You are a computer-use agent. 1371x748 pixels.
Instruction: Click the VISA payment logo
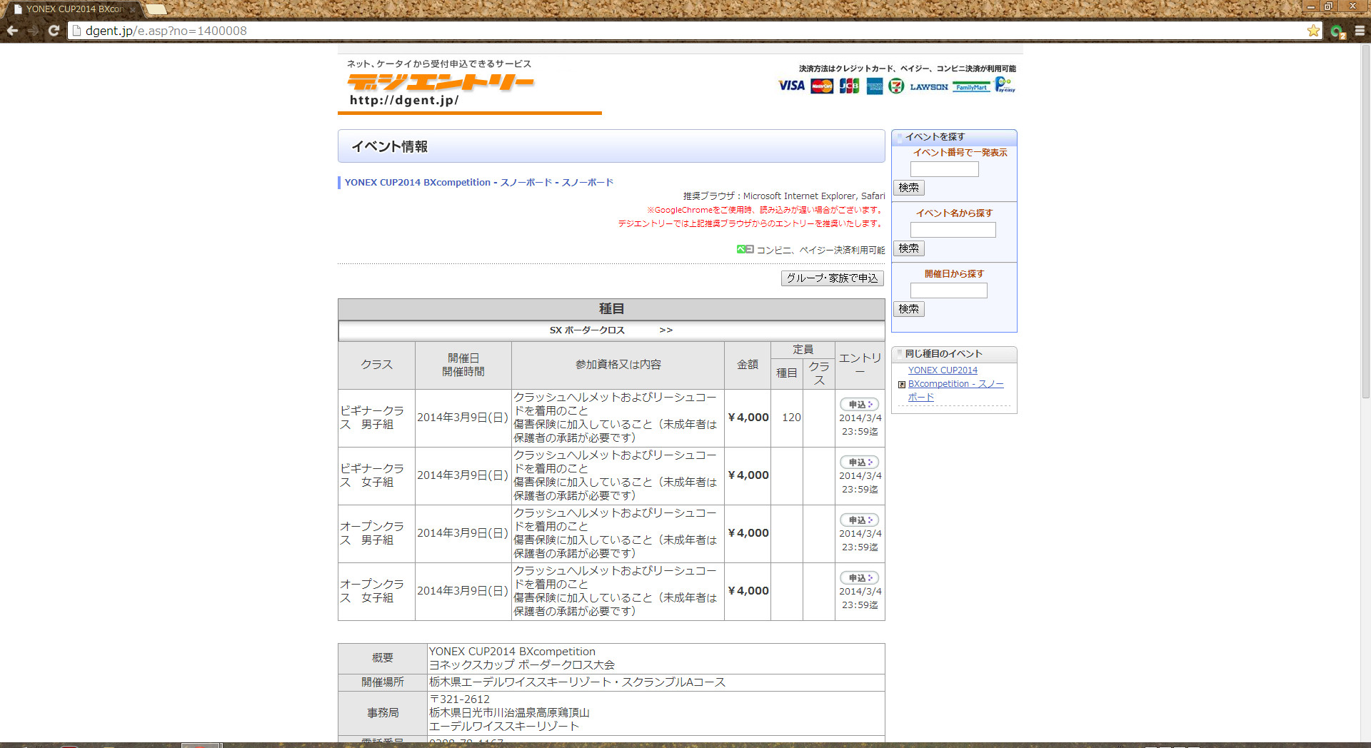[791, 86]
